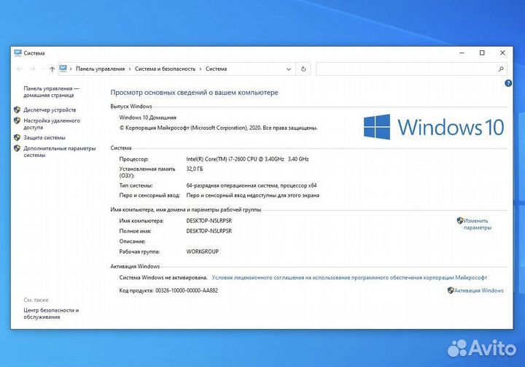525x367 pixels.
Task: Click the Система window title icon
Action: click(17, 53)
